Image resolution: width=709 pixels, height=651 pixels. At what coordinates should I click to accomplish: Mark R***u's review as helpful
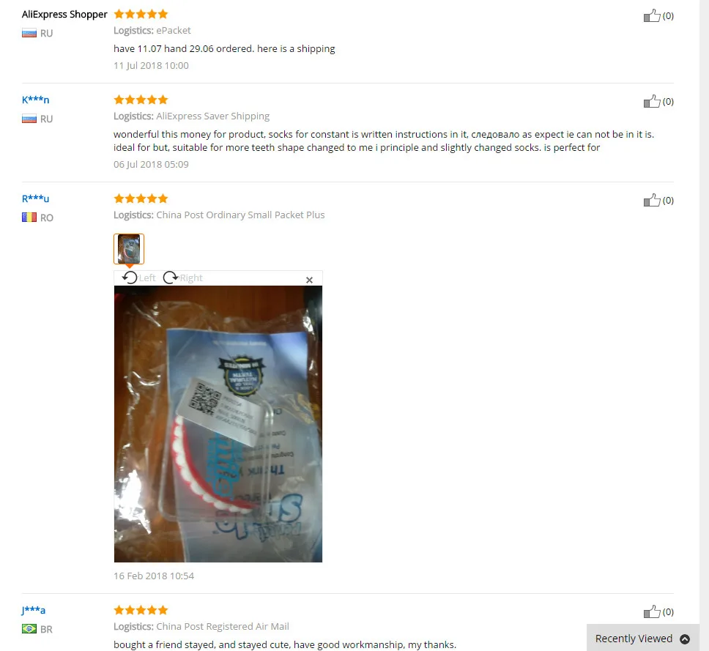(x=652, y=200)
